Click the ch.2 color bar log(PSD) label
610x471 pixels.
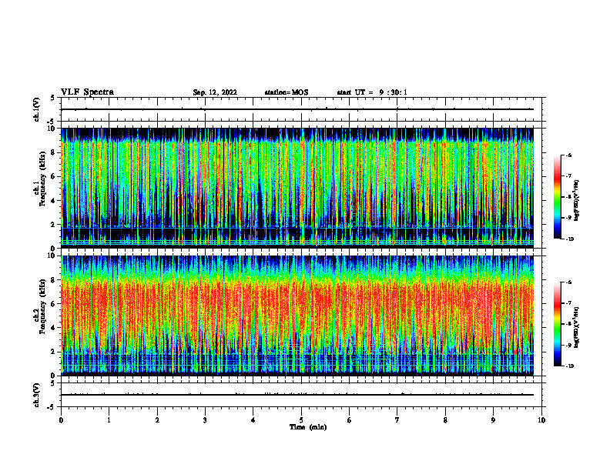pyautogui.click(x=577, y=328)
